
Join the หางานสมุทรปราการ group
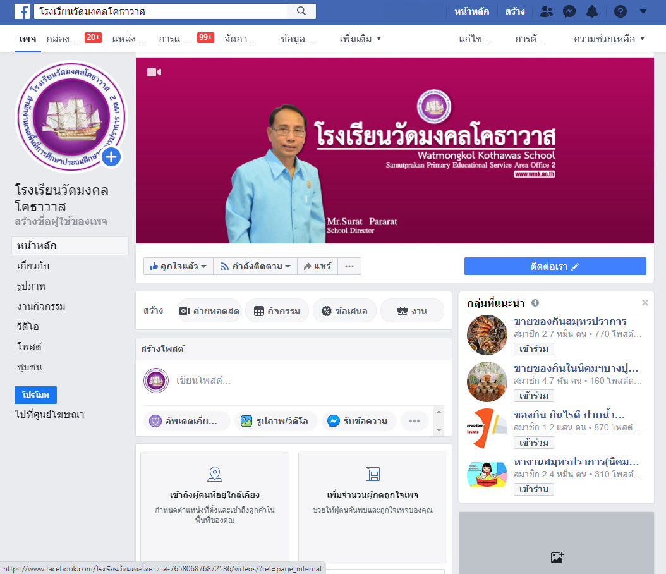534,489
